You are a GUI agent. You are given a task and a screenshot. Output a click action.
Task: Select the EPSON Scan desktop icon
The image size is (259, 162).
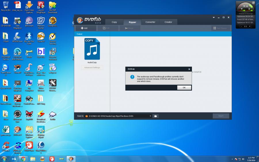point(18,37)
